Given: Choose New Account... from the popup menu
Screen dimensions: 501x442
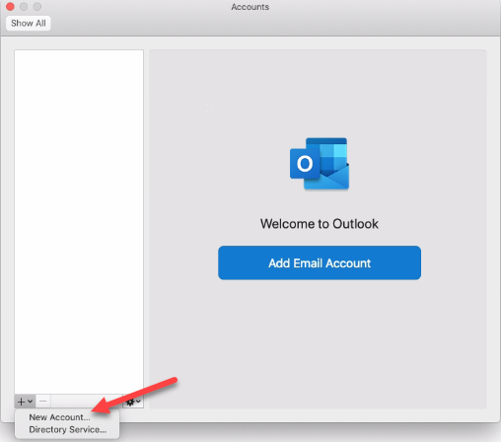Looking at the screenshot, I should [59, 417].
